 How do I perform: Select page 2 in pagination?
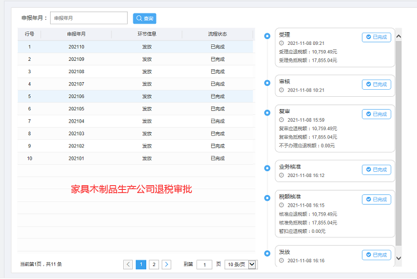point(153,264)
